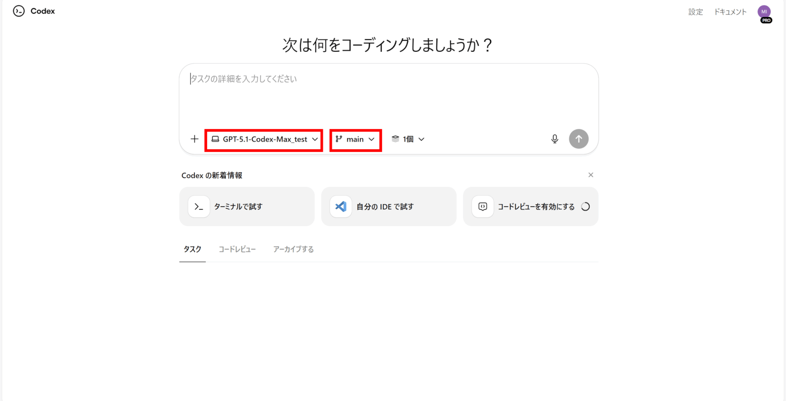
Task: Dismiss the Codex の新着情報 section
Action: 591,175
